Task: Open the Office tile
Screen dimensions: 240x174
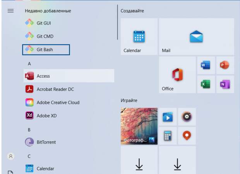Action: tap(177, 75)
